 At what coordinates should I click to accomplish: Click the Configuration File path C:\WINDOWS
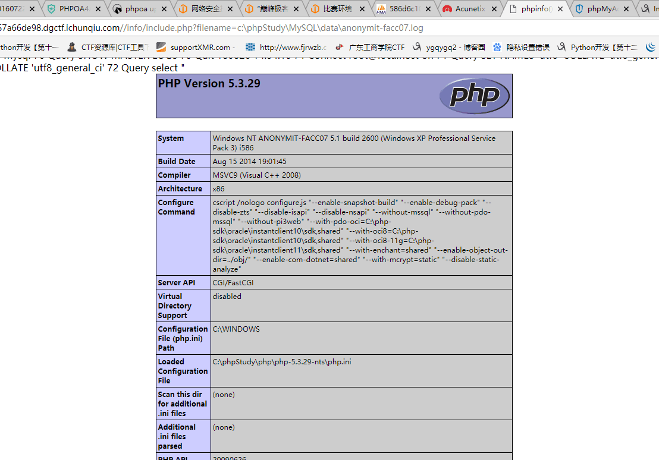[236, 329]
